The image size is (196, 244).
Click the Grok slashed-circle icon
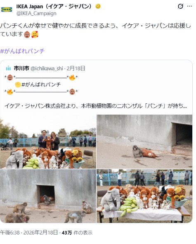tap(180, 6)
